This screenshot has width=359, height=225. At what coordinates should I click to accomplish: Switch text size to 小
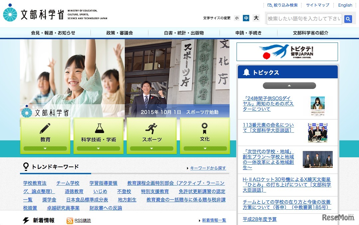(237, 18)
